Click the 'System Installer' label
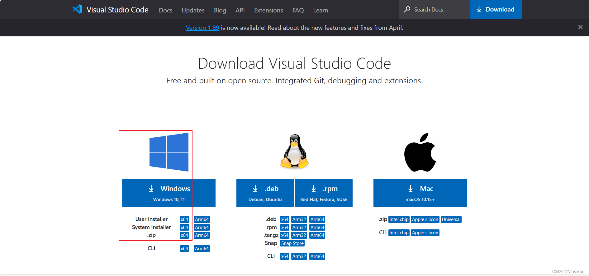The width and height of the screenshot is (589, 276). click(151, 227)
